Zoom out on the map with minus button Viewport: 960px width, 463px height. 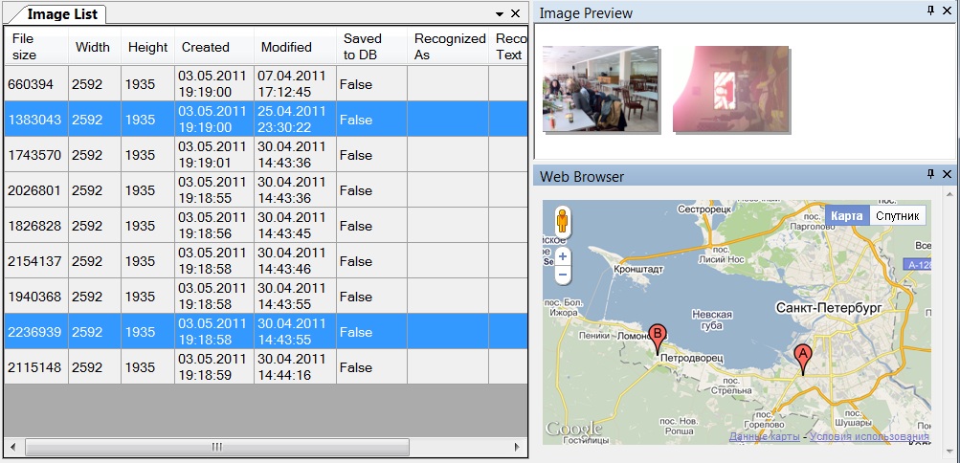click(x=562, y=275)
